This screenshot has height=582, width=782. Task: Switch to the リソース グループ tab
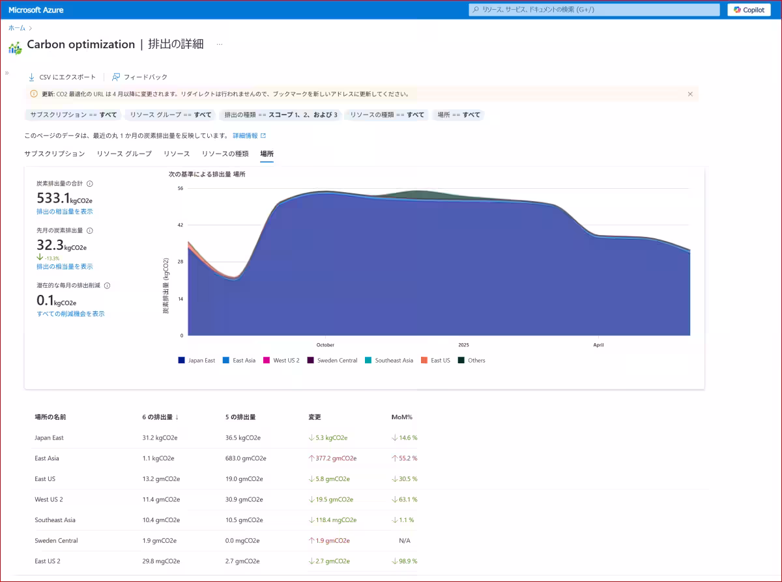point(124,154)
